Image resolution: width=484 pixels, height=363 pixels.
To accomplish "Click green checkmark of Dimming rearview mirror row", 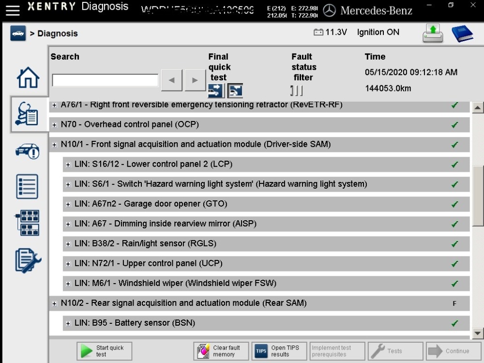I will point(454,224).
